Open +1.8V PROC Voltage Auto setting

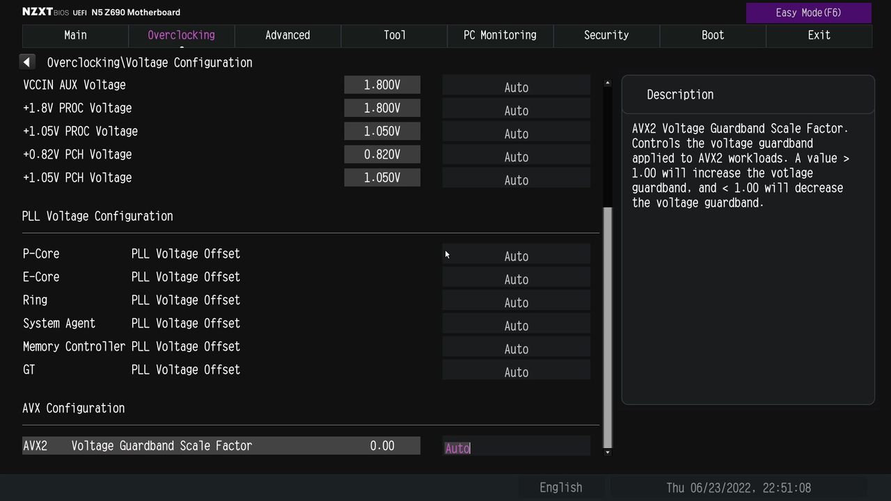[x=517, y=109]
